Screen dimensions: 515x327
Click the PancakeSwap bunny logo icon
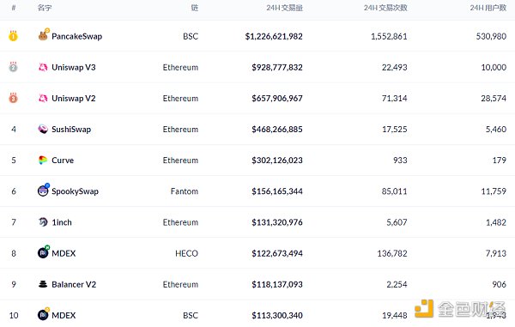click(x=44, y=35)
